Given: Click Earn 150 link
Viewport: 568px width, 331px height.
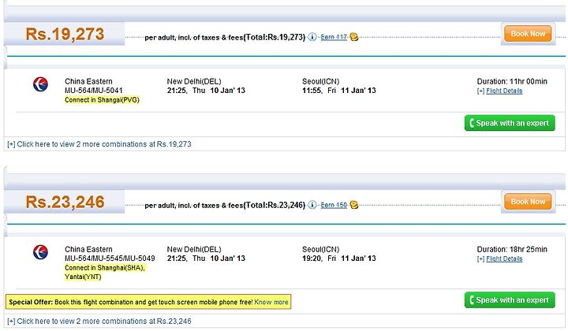Looking at the screenshot, I should pyautogui.click(x=334, y=205).
